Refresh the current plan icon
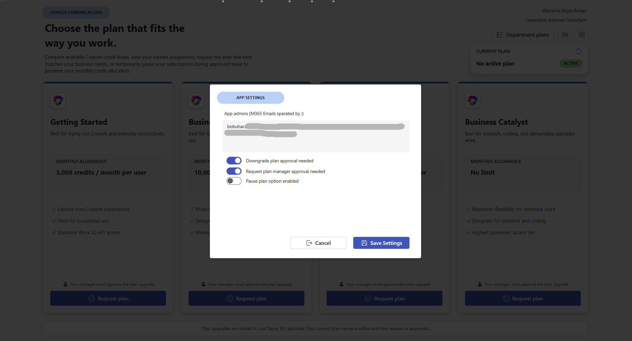This screenshot has height=341, width=632. tap(578, 52)
